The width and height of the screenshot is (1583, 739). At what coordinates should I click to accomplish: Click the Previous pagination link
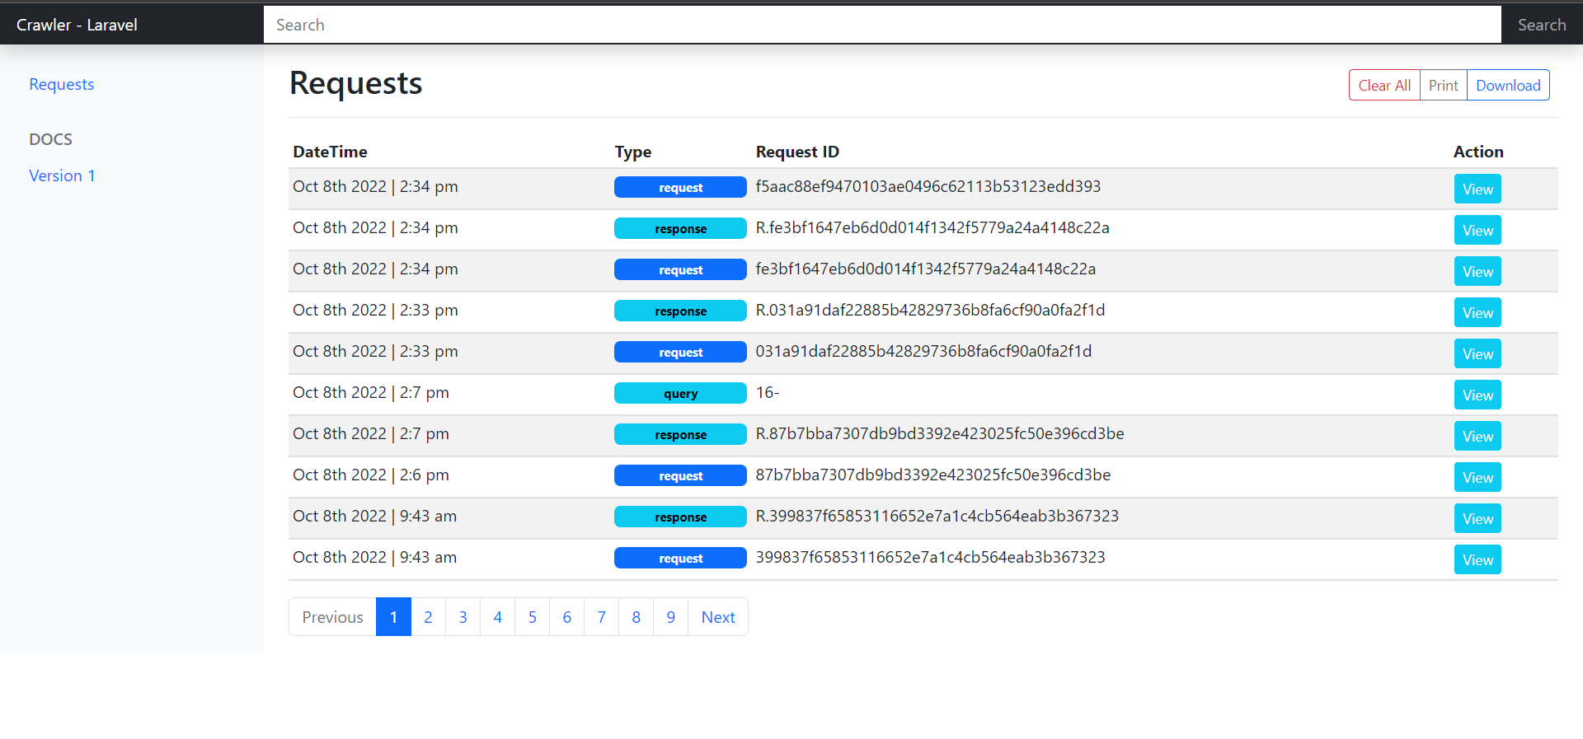[332, 617]
